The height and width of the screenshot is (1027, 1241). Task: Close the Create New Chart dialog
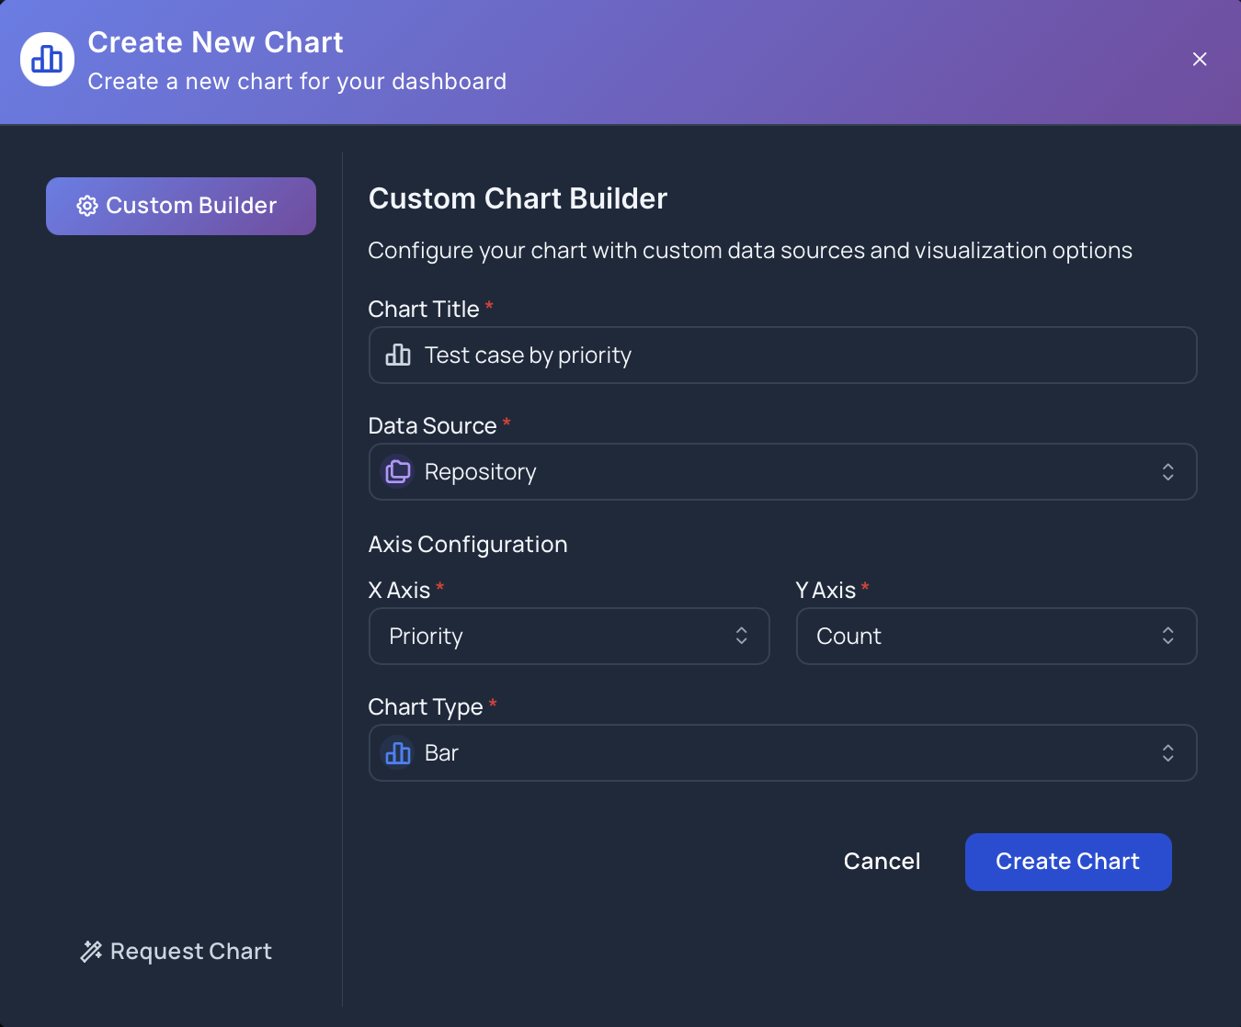pyautogui.click(x=1200, y=59)
